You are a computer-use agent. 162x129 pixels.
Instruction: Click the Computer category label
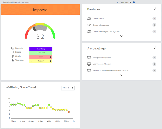[19, 48]
